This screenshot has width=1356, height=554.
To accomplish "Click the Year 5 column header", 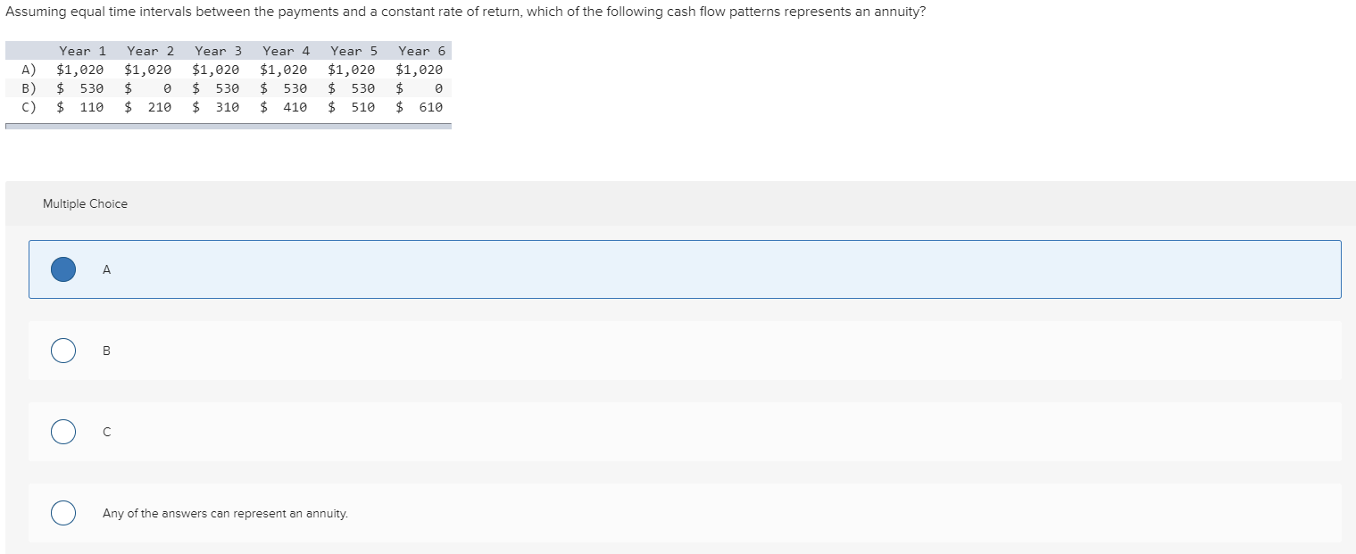I will (353, 51).
